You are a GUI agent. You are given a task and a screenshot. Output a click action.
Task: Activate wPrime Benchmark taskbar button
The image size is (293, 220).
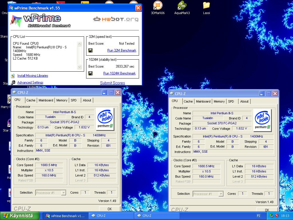[x=65, y=216]
